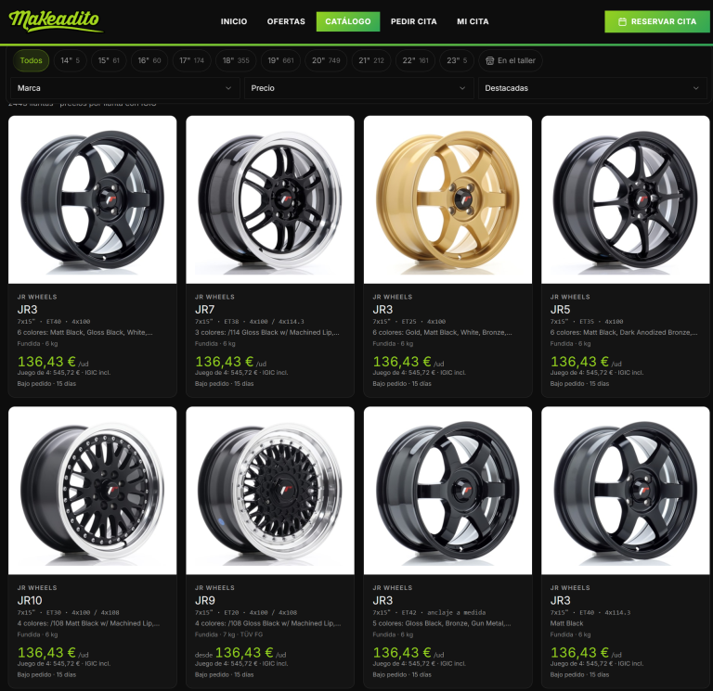Open the JR5 wheel image
This screenshot has width=713, height=691.
click(x=625, y=199)
